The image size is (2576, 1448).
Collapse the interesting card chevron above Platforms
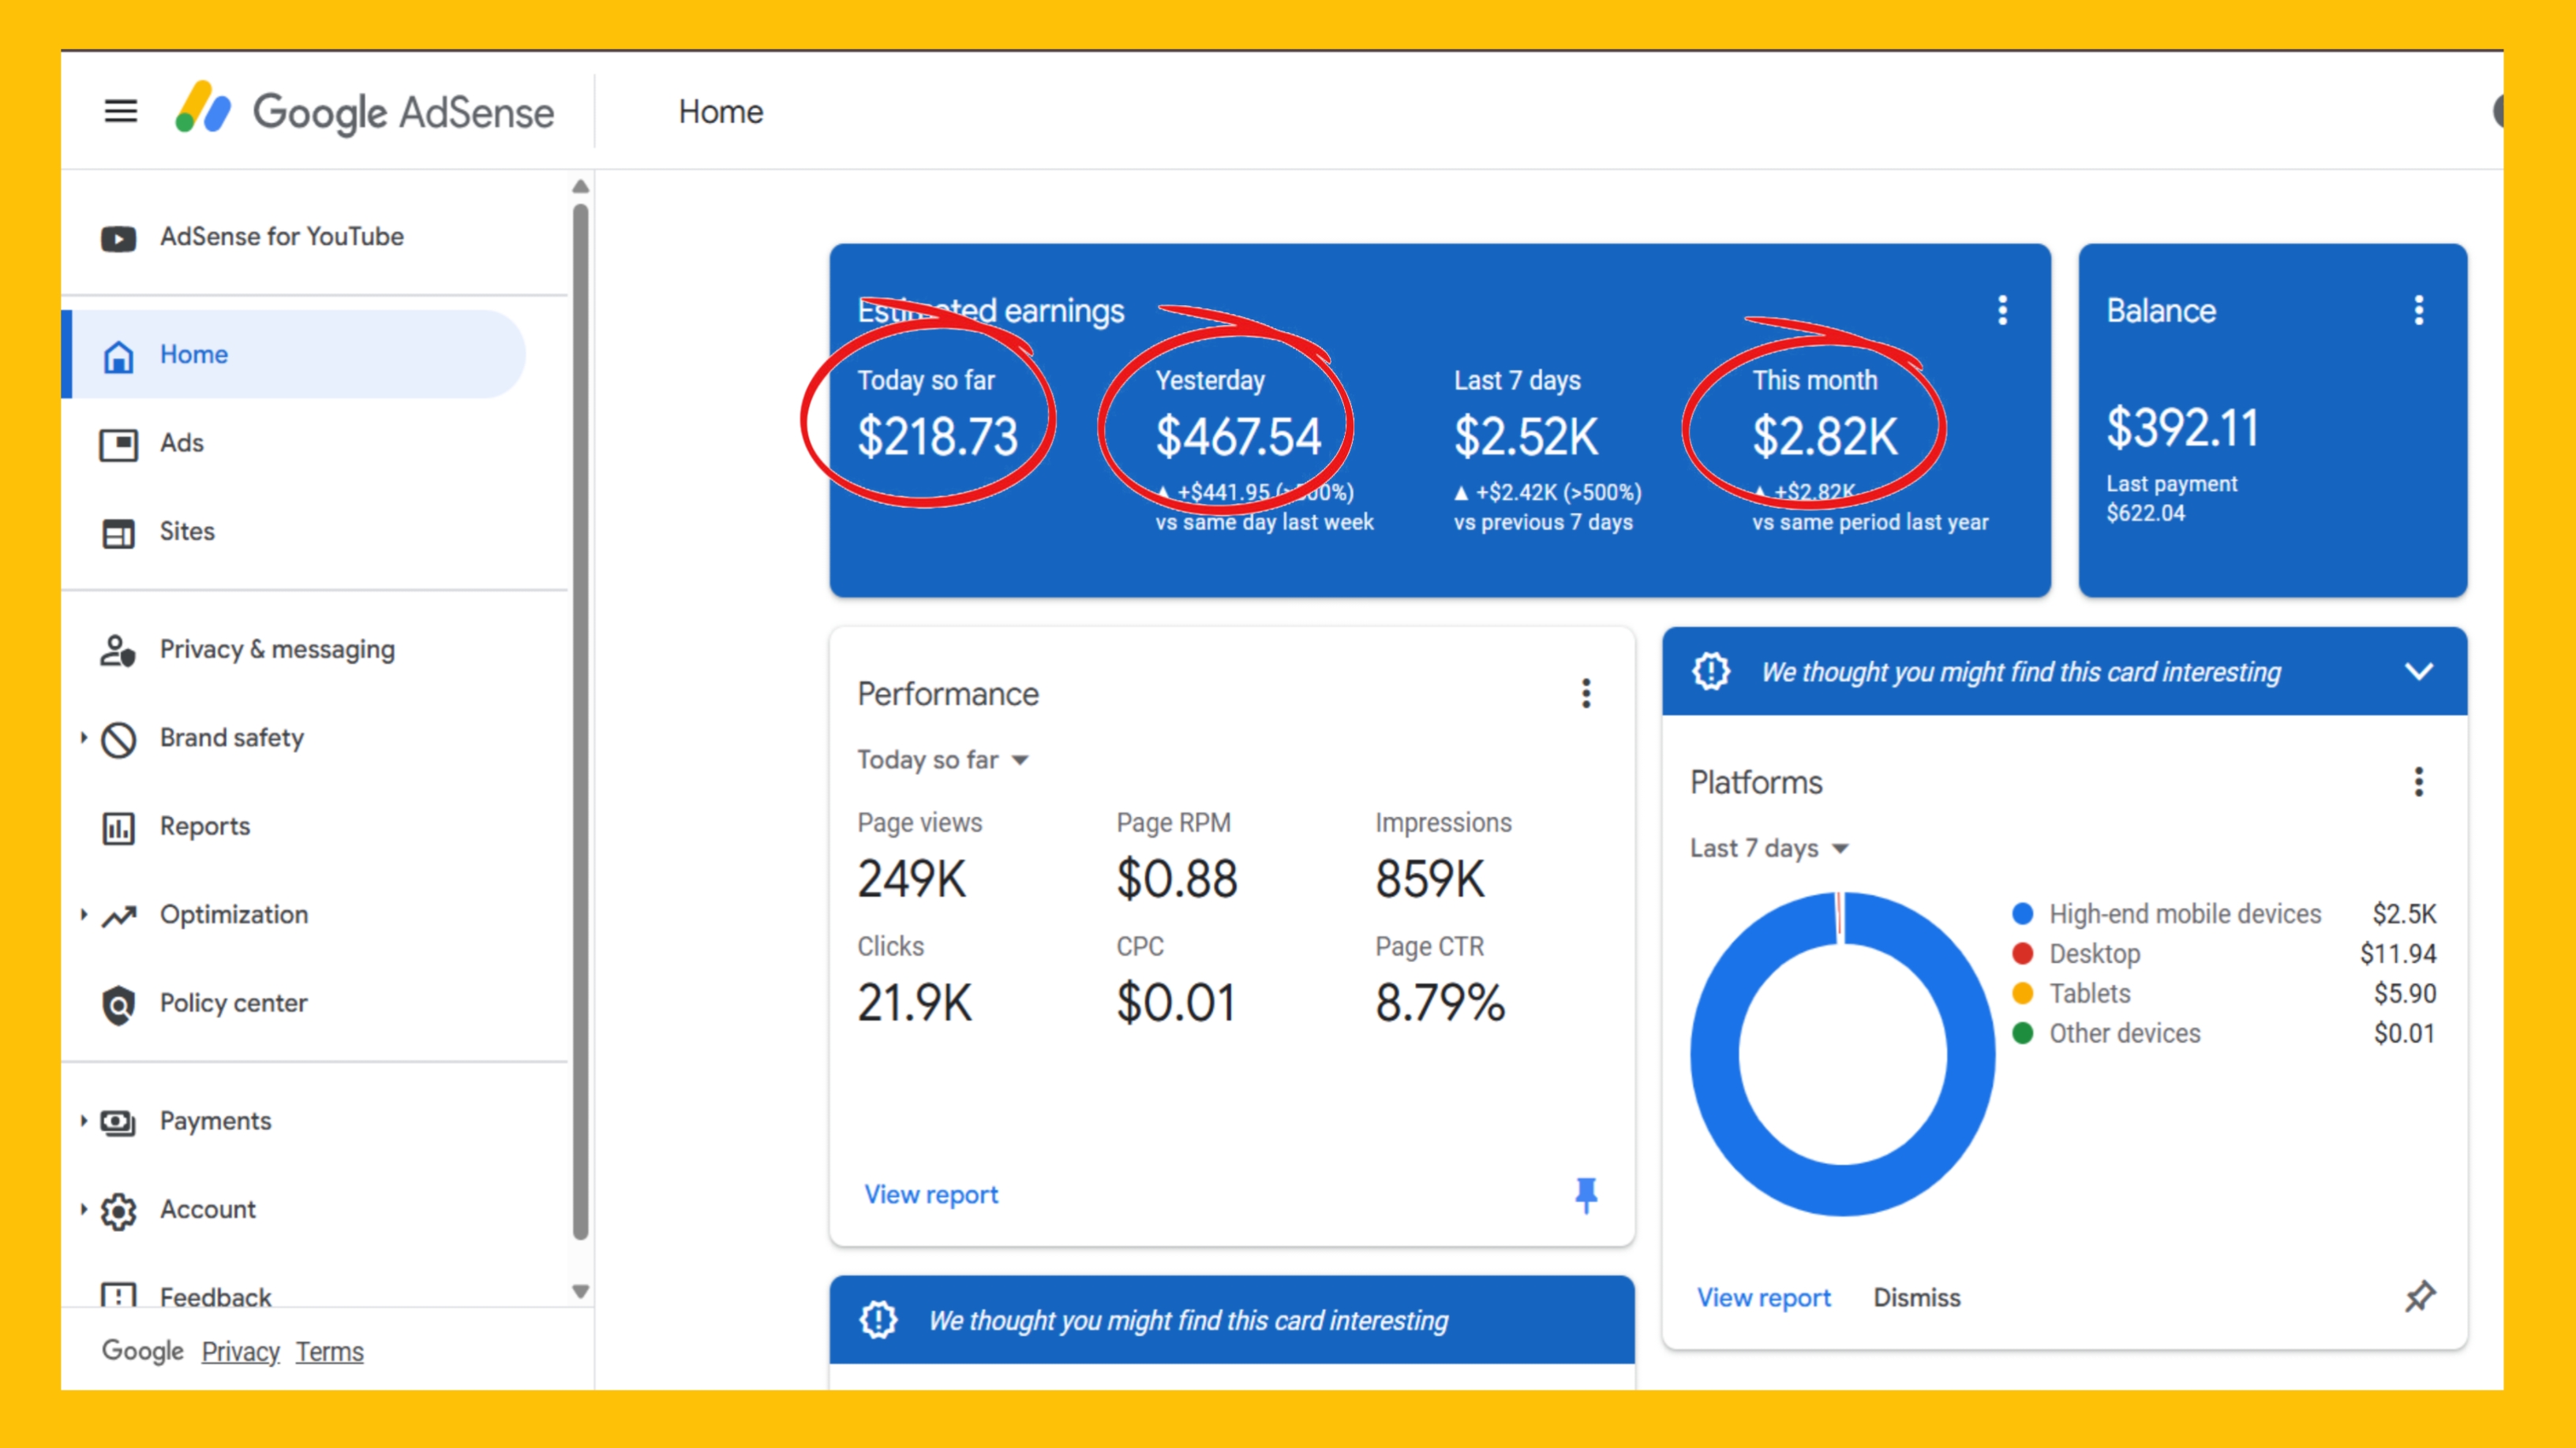(x=2418, y=671)
